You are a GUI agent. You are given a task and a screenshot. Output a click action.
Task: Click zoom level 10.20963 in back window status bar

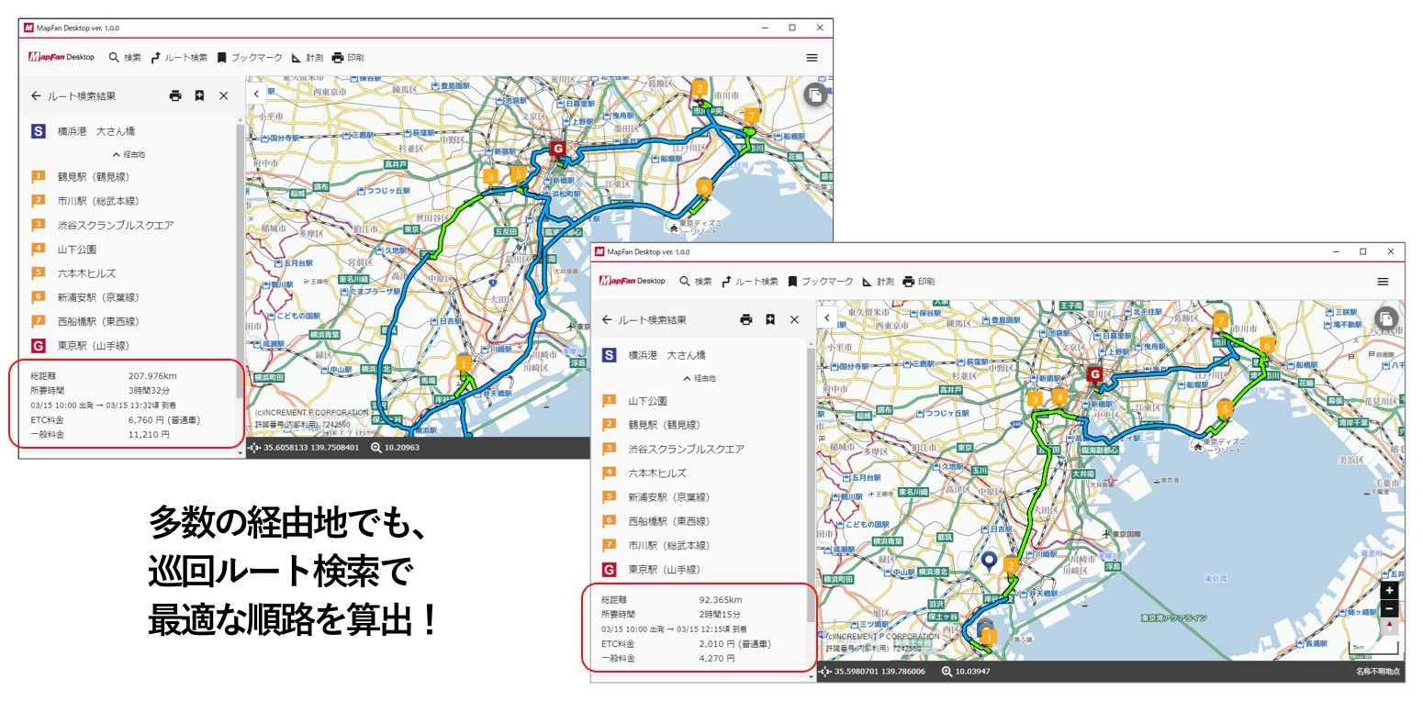(x=395, y=448)
